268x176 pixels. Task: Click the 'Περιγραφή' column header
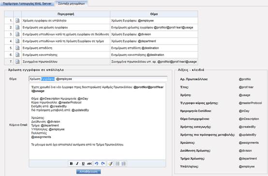tap(66, 14)
